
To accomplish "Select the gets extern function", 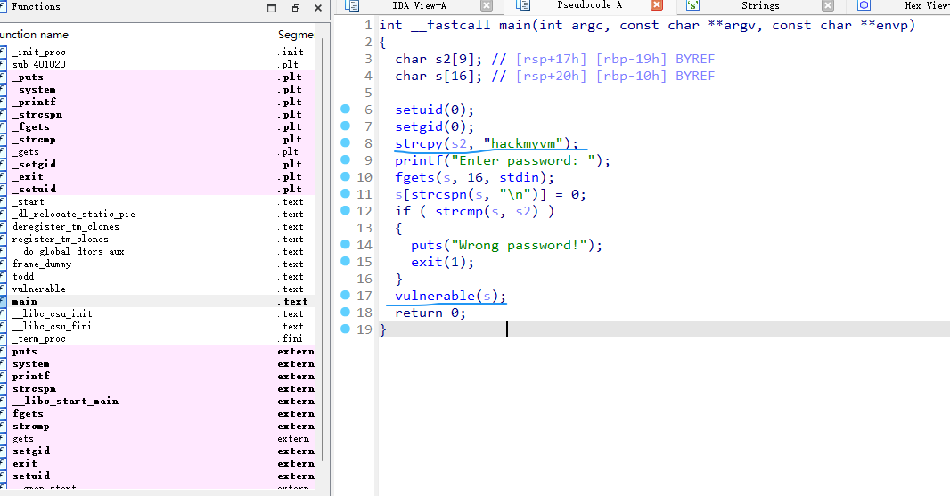I will (158, 438).
